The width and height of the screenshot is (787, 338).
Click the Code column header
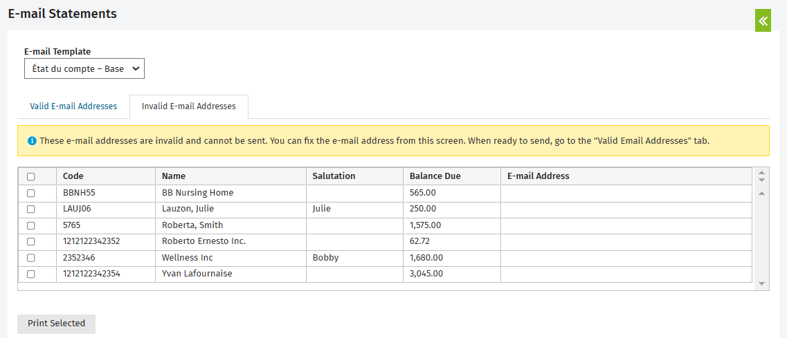pyautogui.click(x=106, y=176)
